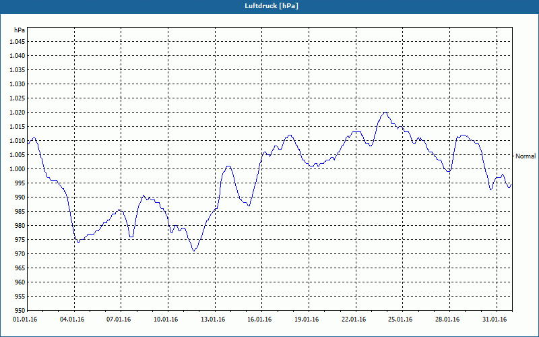Click the 25.01.16 date label
The width and height of the screenshot is (539, 337).
point(400,319)
